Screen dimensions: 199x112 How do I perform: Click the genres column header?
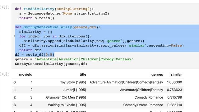(x=157, y=74)
